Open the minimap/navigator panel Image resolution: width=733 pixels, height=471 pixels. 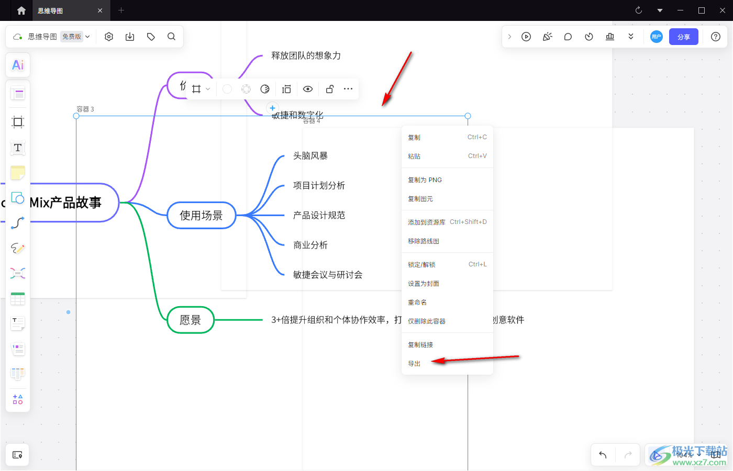[x=17, y=455]
